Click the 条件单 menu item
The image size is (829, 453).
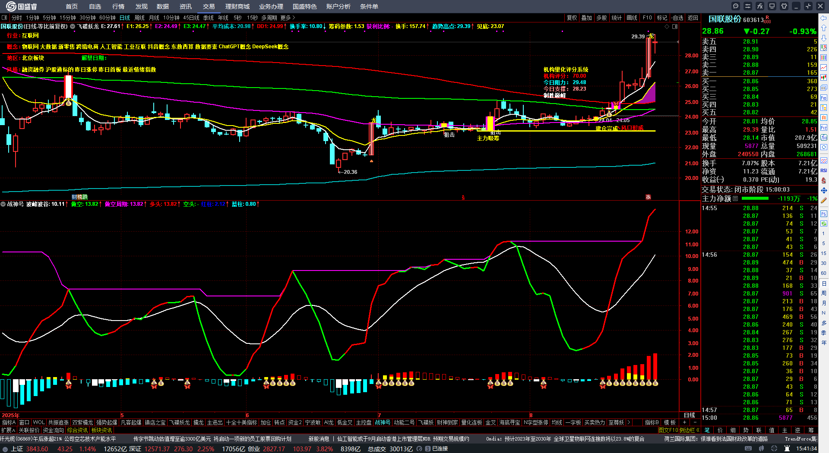pos(369,6)
